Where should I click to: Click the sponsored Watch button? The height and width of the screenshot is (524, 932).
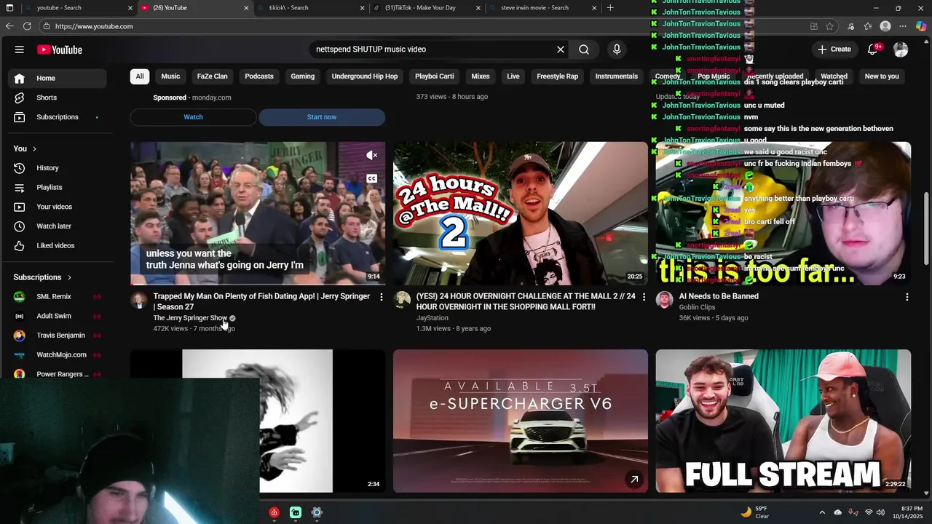tap(193, 117)
